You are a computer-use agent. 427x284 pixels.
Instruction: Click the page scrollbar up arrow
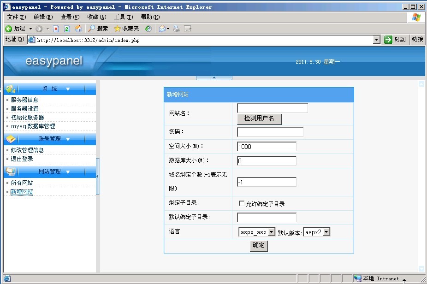click(421, 84)
